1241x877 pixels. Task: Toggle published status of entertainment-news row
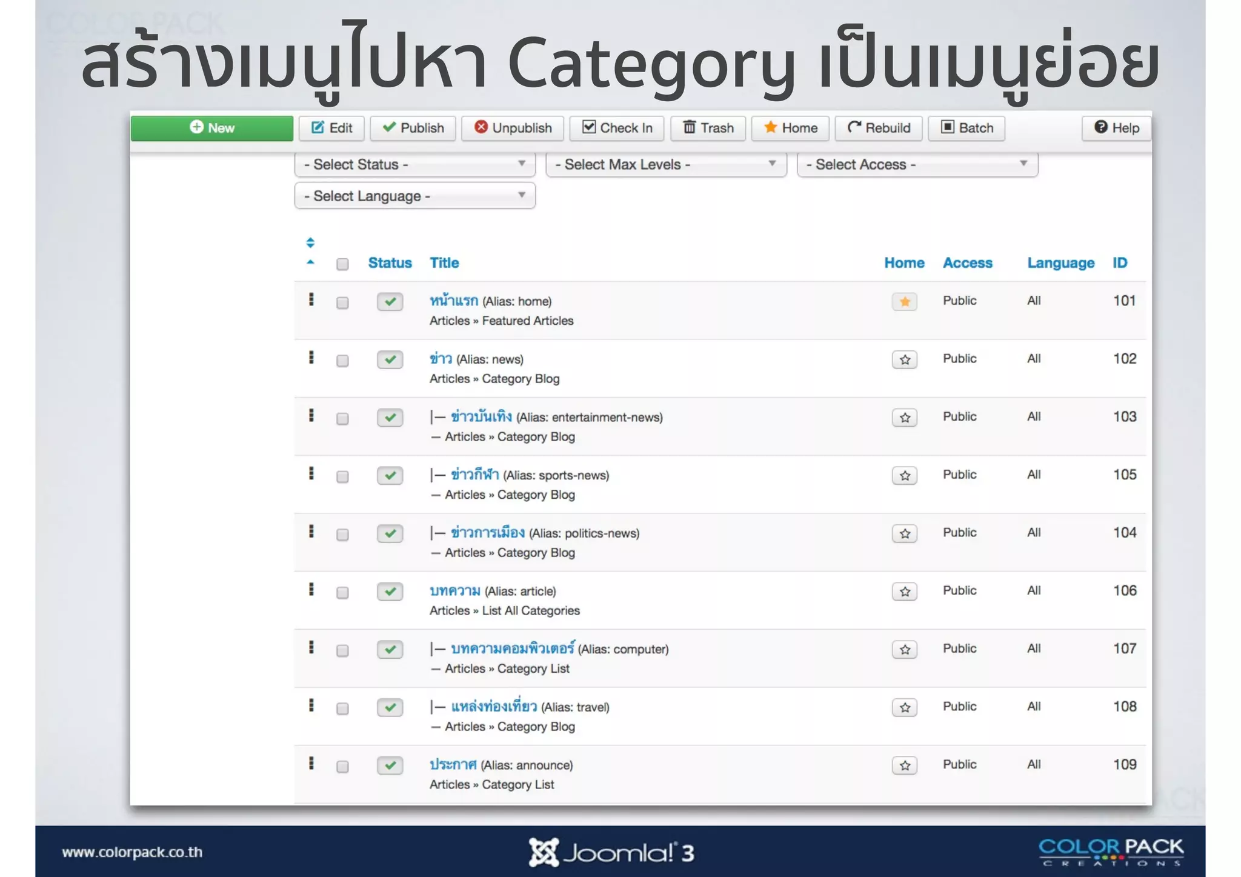[390, 418]
